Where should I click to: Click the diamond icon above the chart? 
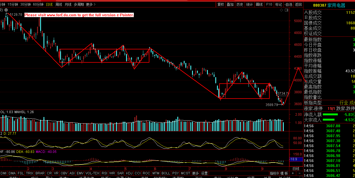282,10
